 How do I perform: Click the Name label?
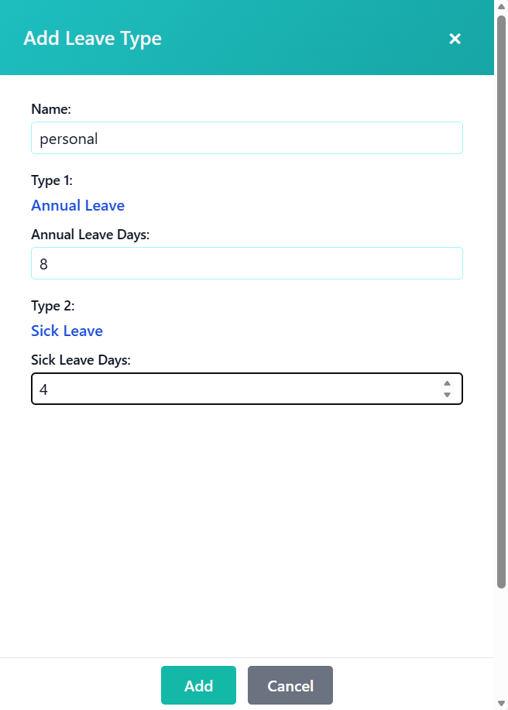click(51, 109)
